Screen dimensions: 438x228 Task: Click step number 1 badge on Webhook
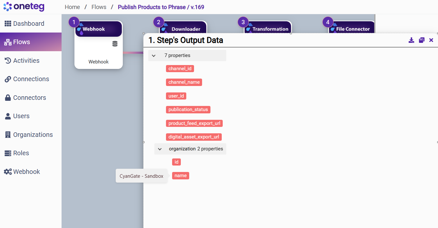(x=74, y=22)
